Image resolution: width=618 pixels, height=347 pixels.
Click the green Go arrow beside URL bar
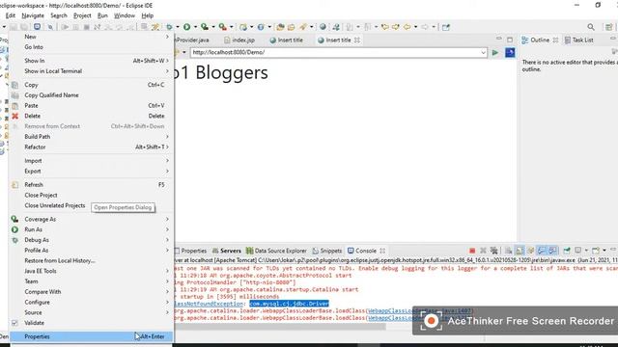point(495,52)
